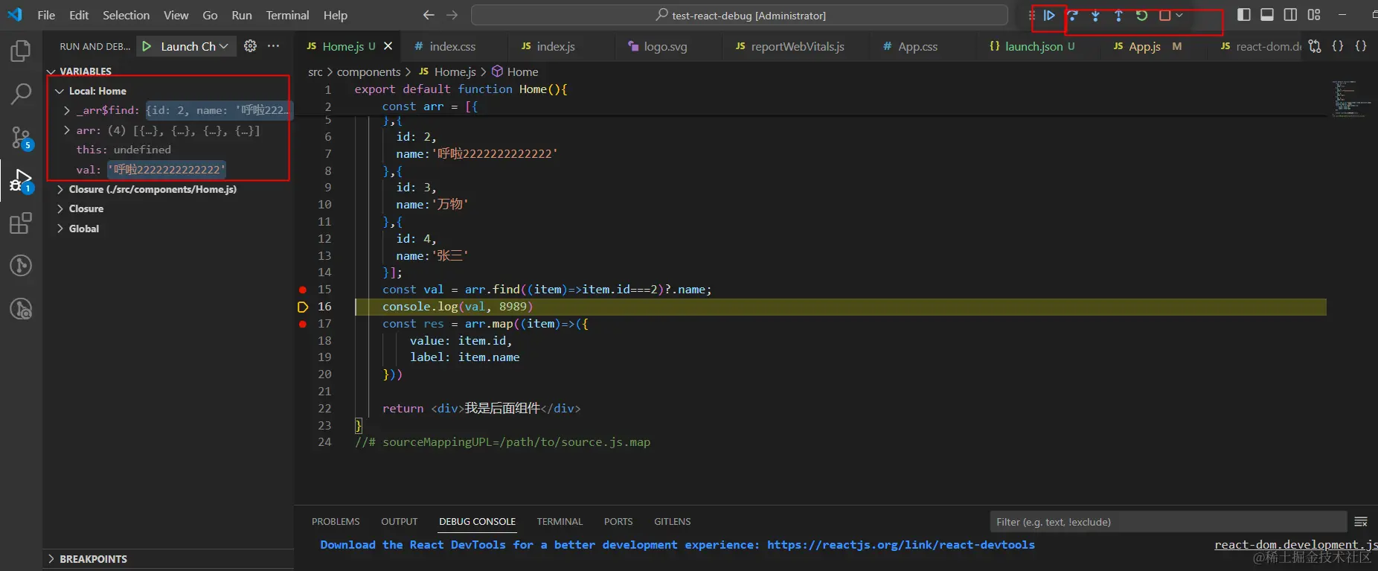Toggle the bottom panel layout button
This screenshot has height=571, width=1378.
pyautogui.click(x=1267, y=15)
